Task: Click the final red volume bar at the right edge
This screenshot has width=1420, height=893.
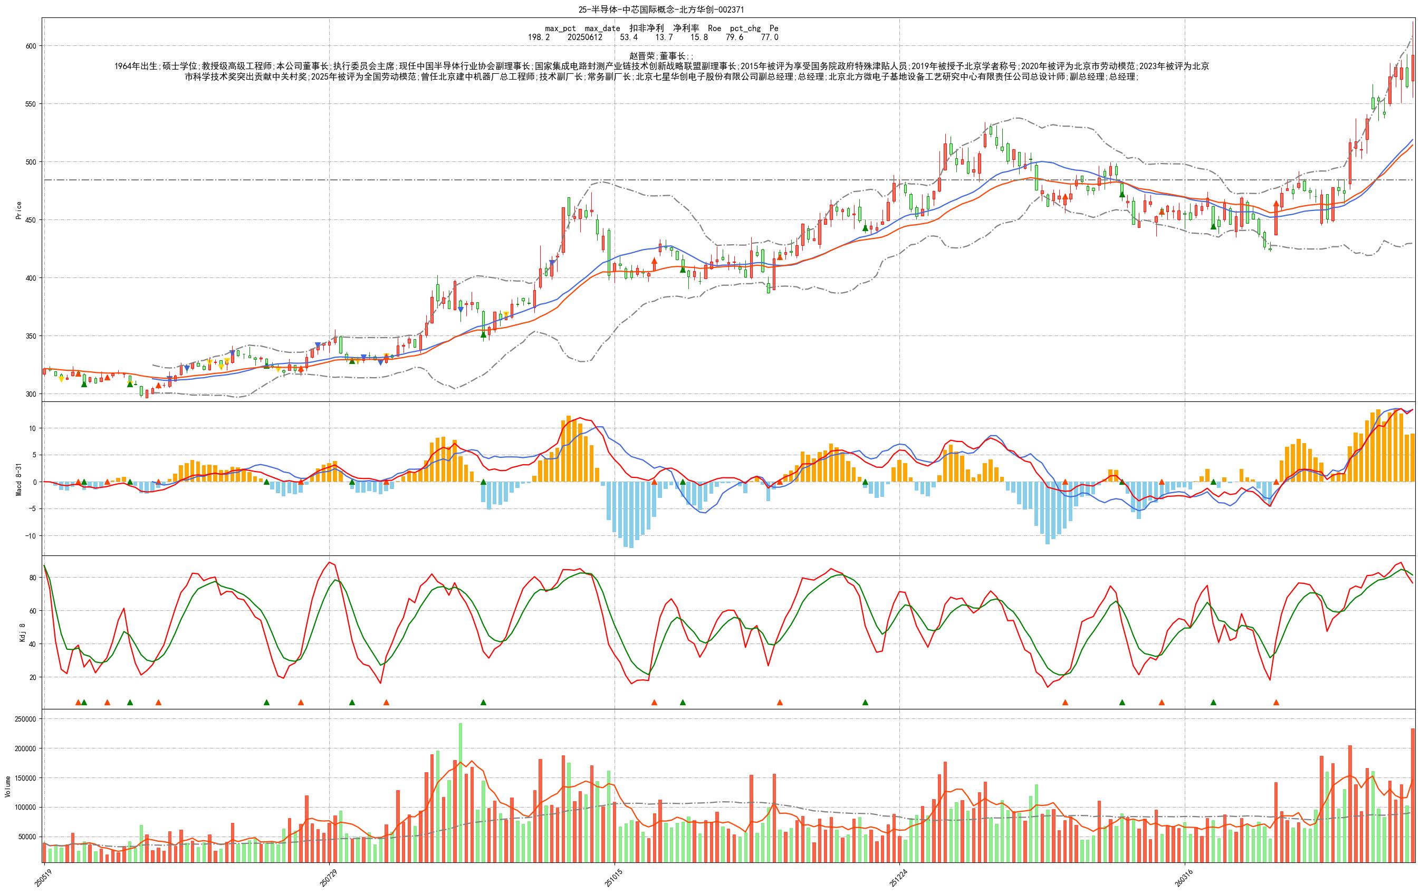Action: pos(1412,795)
